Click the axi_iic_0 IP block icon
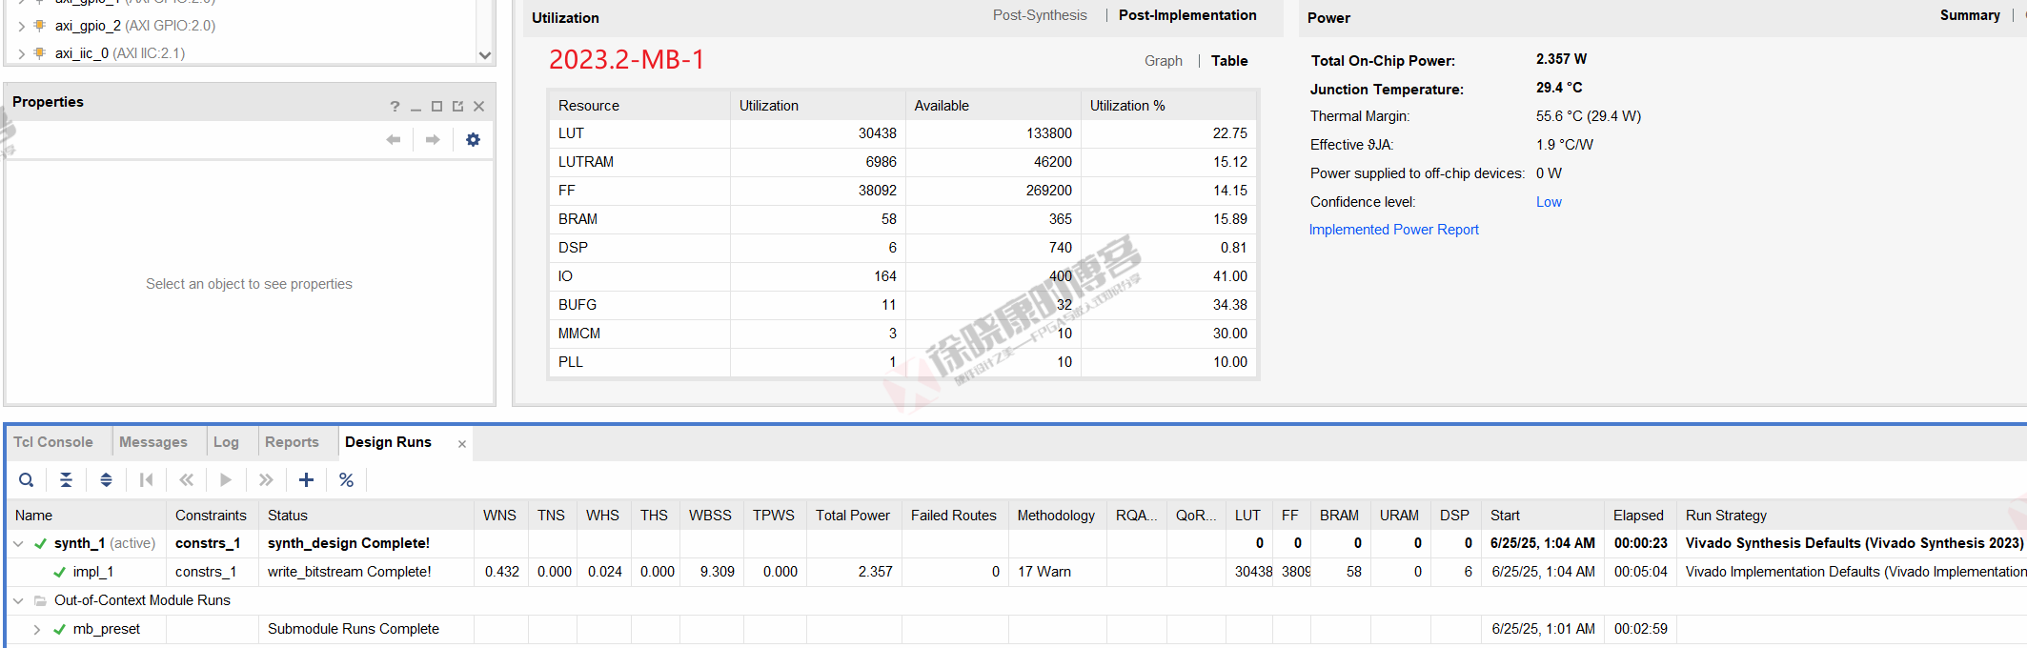This screenshot has width=2027, height=648. click(39, 53)
